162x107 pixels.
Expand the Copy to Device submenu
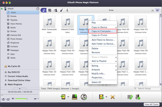(x=103, y=27)
